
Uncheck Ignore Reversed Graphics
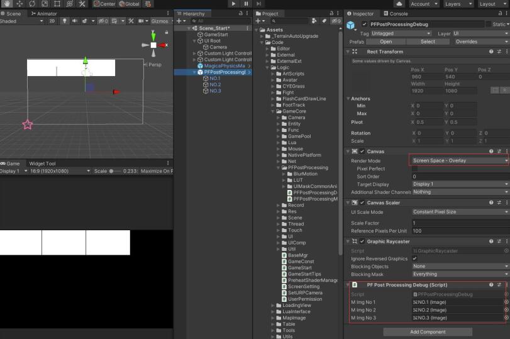tap(415, 258)
